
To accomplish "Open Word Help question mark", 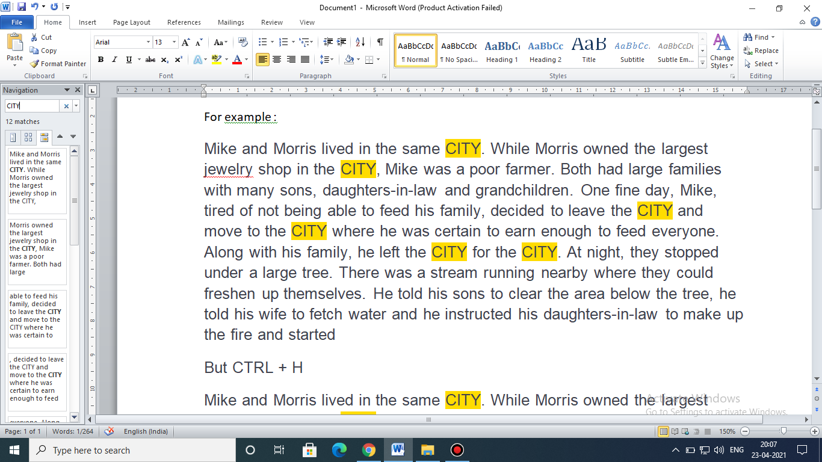I will coord(815,22).
